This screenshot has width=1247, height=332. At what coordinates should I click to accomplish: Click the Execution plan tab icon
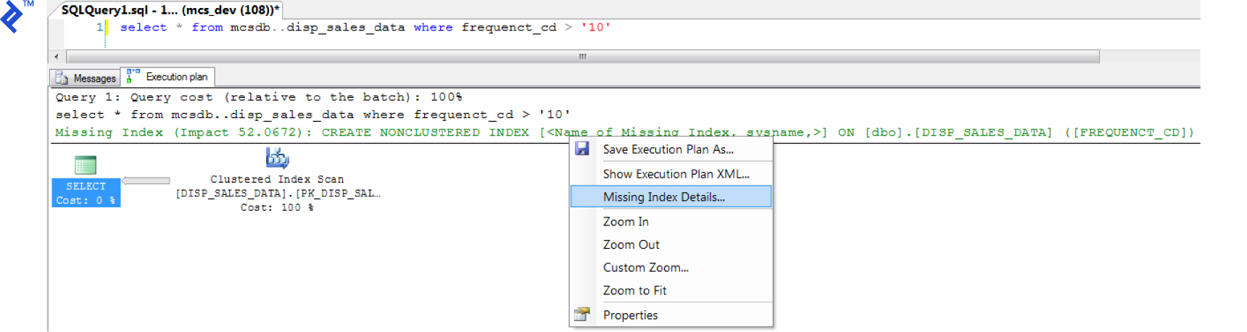click(133, 76)
